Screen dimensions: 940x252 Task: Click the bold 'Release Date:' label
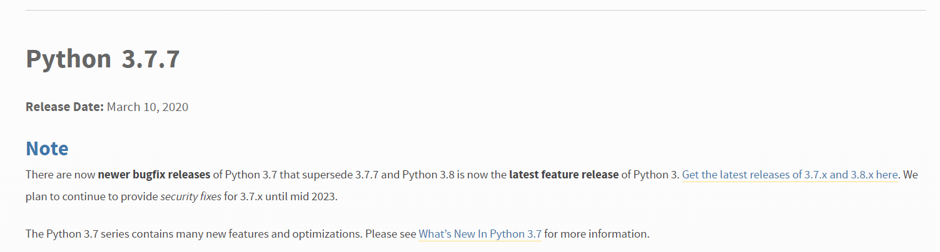[64, 107]
